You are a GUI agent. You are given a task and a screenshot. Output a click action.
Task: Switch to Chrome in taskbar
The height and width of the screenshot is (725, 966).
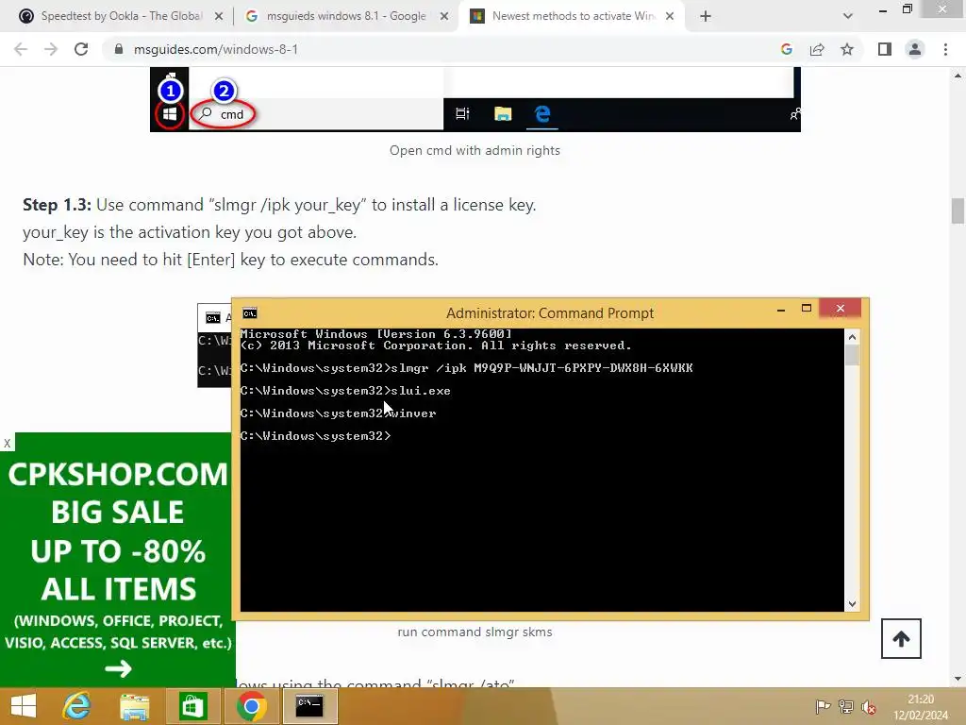click(251, 706)
